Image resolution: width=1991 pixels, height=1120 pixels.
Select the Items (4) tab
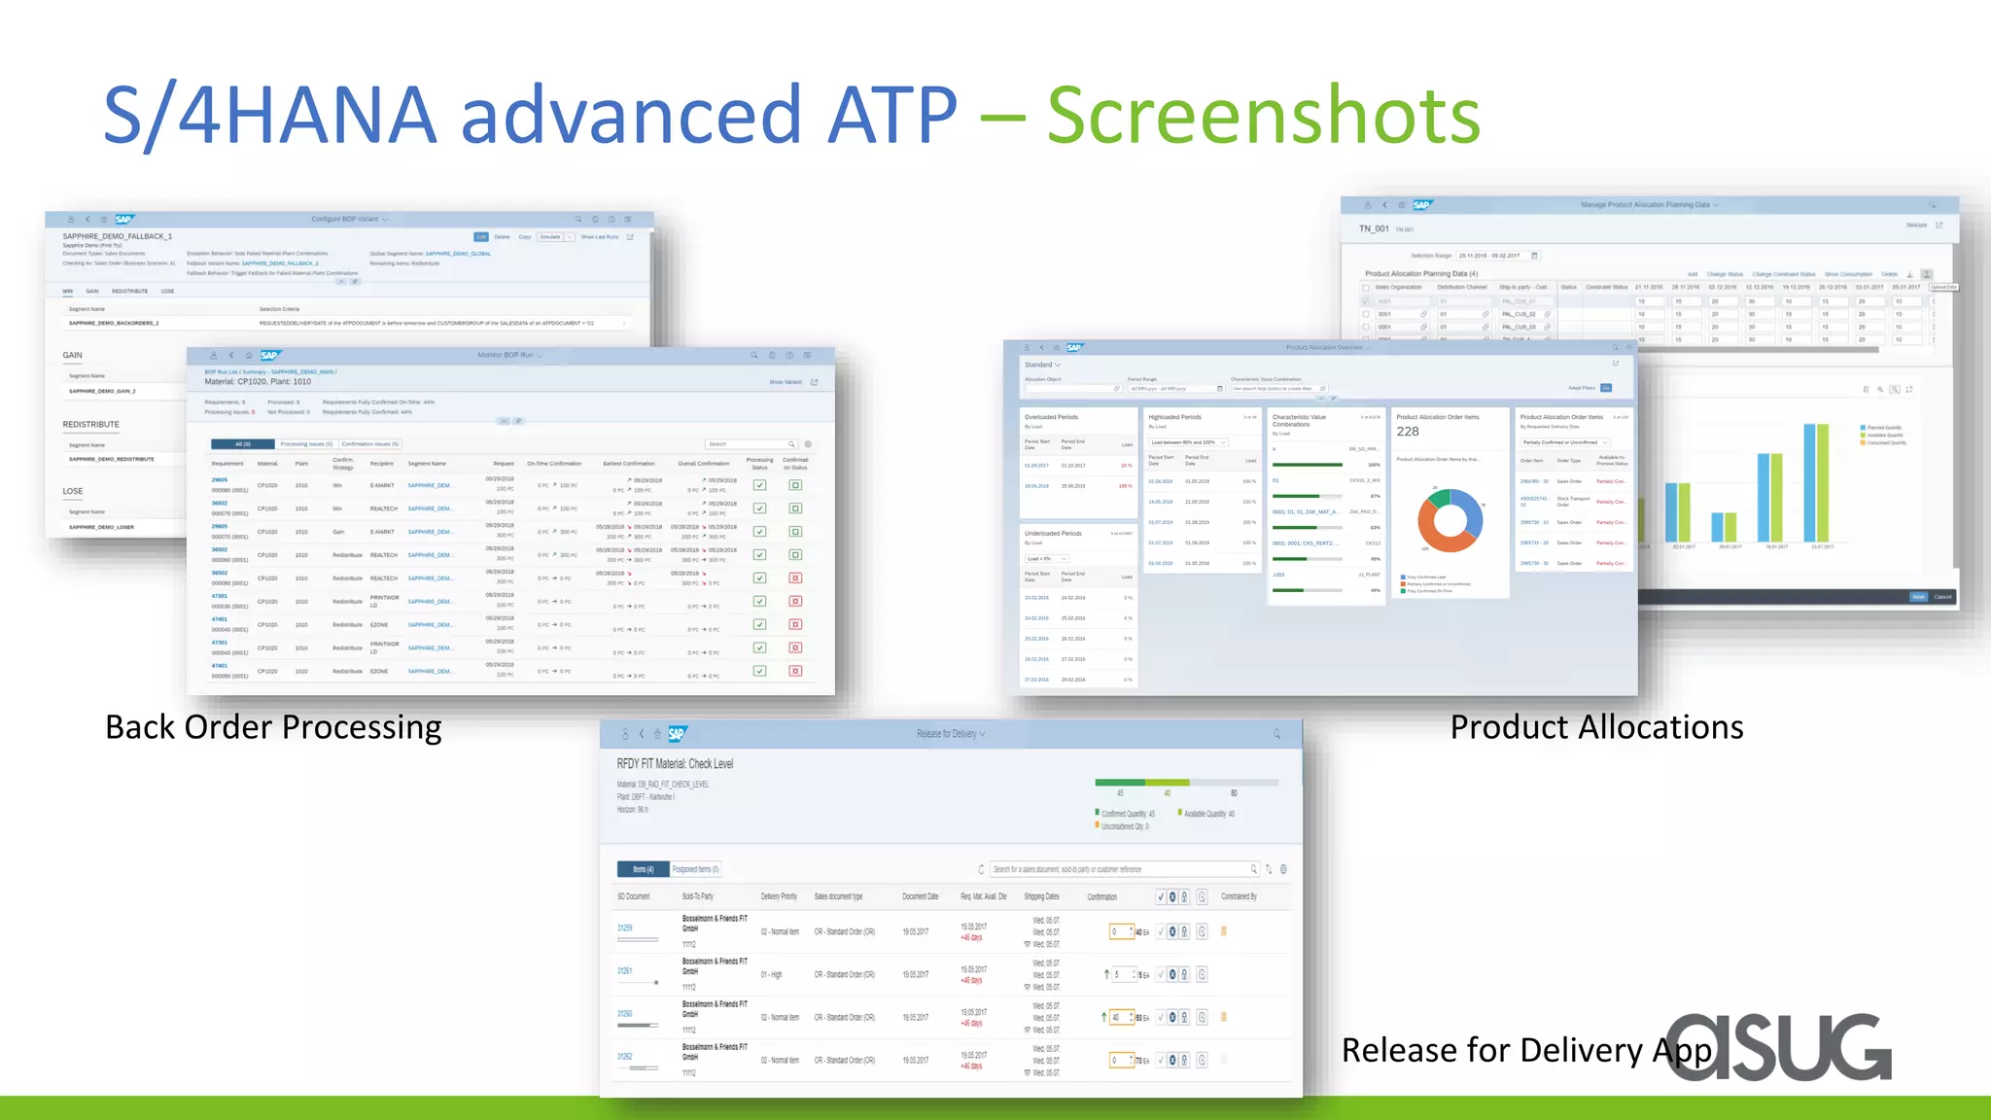point(644,869)
